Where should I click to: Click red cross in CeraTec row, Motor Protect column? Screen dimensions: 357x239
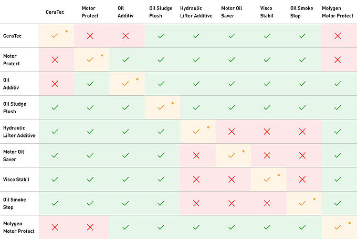pyautogui.click(x=90, y=36)
